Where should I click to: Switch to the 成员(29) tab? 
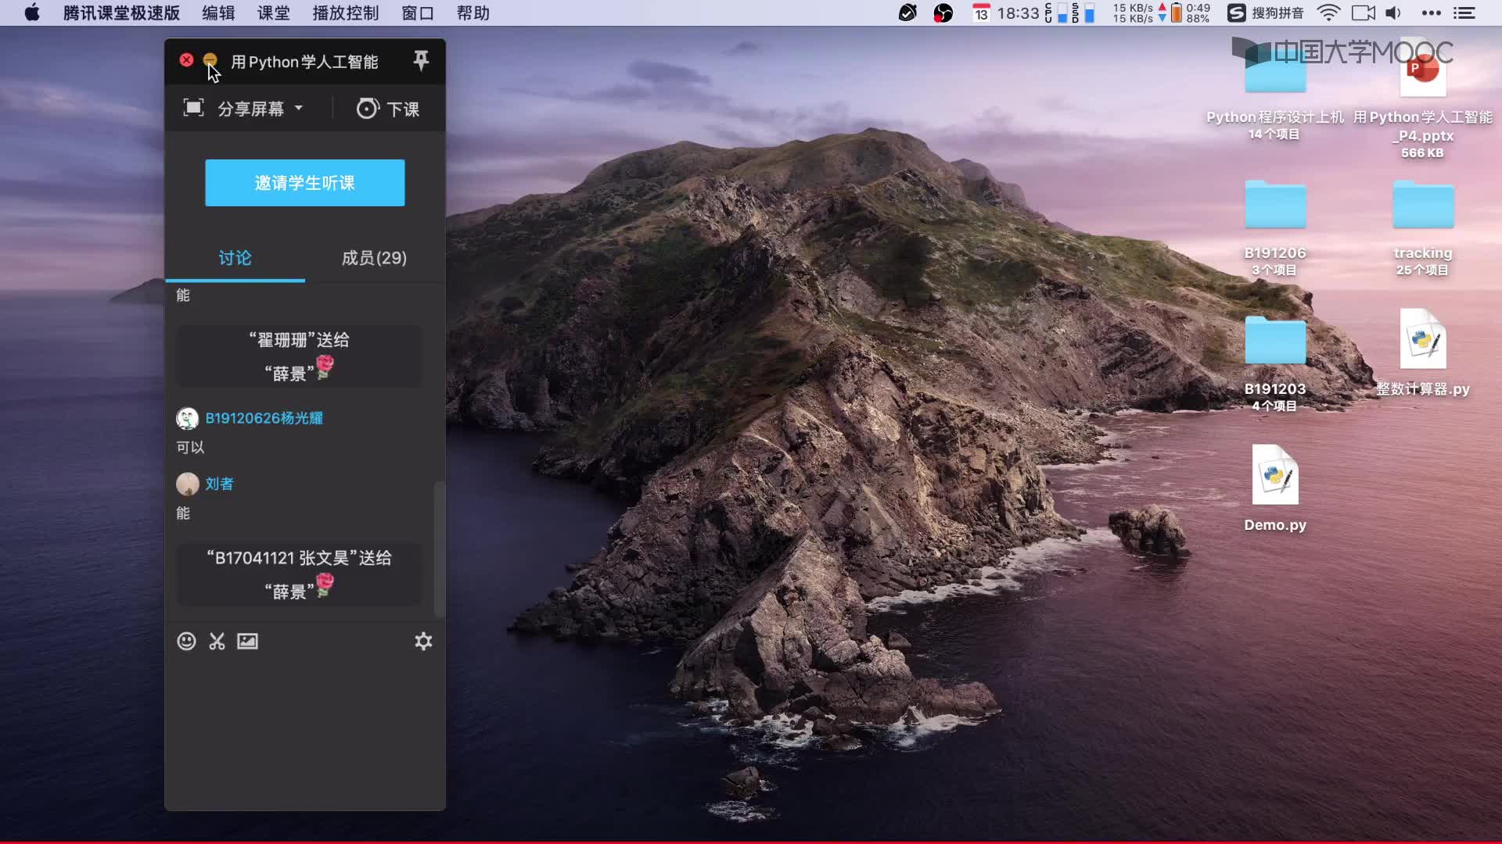pyautogui.click(x=374, y=258)
